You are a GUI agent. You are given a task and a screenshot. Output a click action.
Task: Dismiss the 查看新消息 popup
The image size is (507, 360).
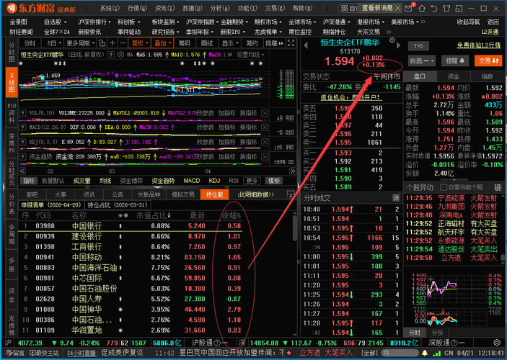coord(398,8)
